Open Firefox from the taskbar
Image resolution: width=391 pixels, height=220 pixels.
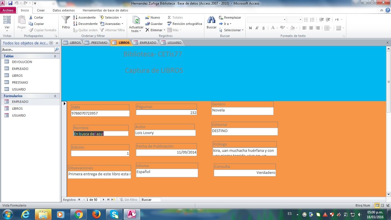tap(96, 214)
